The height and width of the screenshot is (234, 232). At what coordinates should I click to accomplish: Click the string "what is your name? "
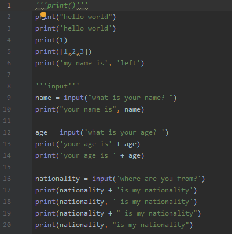(x=130, y=98)
